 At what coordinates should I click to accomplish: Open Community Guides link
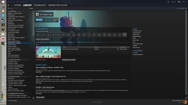(138, 44)
